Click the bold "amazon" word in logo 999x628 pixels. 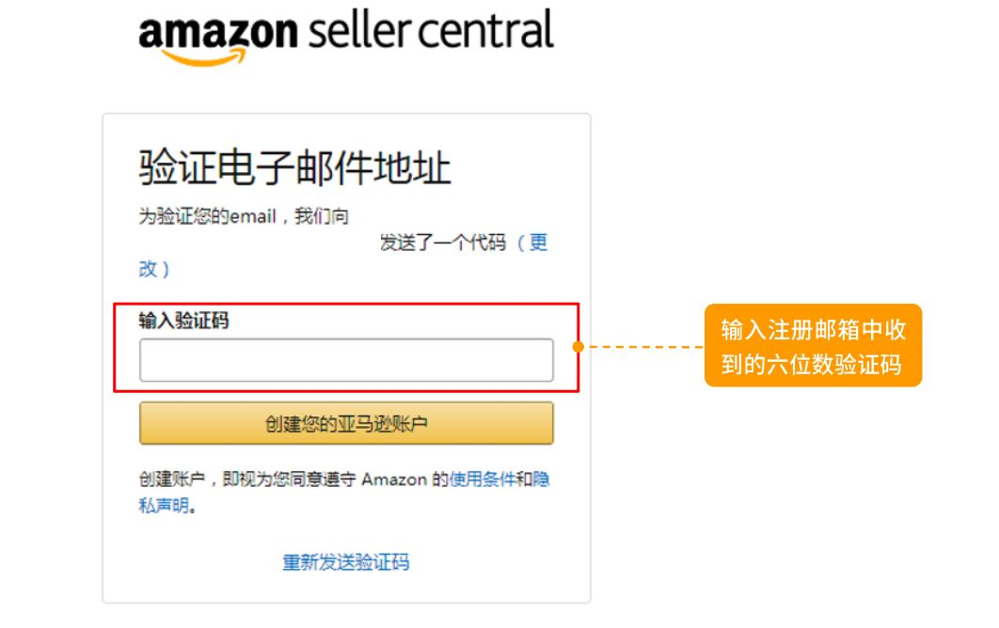pos(217,35)
